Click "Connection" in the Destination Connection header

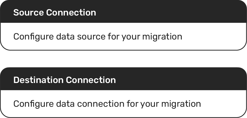coord(91,80)
